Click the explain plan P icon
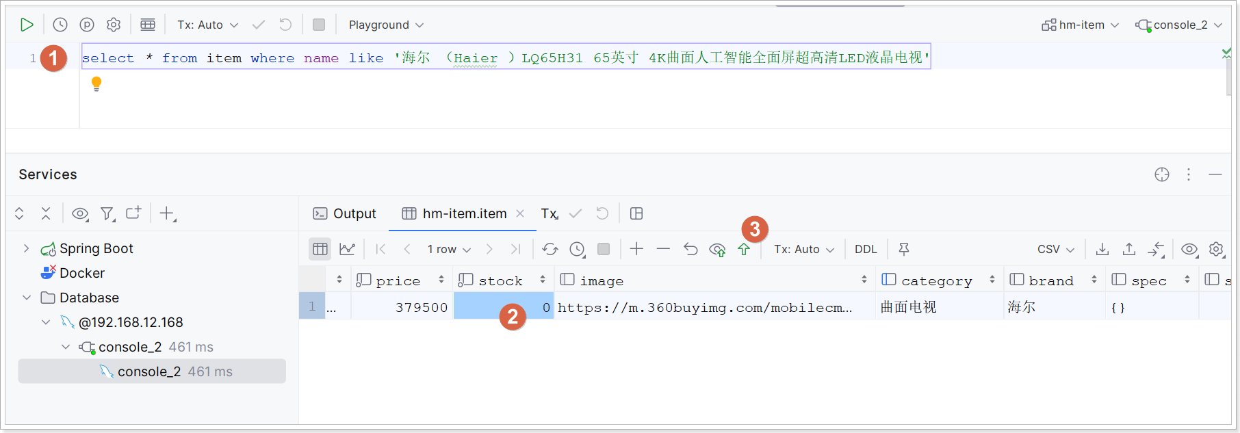The image size is (1240, 433). point(87,25)
